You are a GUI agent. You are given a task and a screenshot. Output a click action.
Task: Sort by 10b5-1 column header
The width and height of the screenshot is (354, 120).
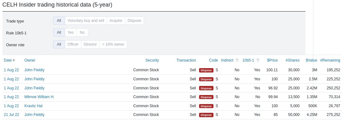click(248, 60)
